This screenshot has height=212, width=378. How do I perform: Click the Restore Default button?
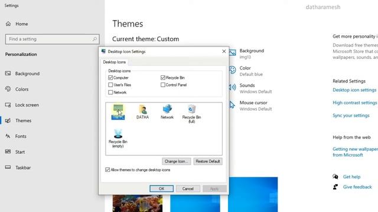(x=208, y=161)
